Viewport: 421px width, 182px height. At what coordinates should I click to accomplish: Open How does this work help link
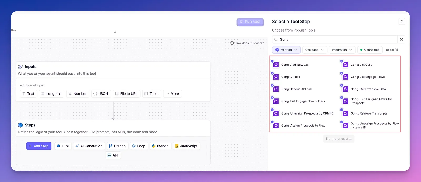247,43
